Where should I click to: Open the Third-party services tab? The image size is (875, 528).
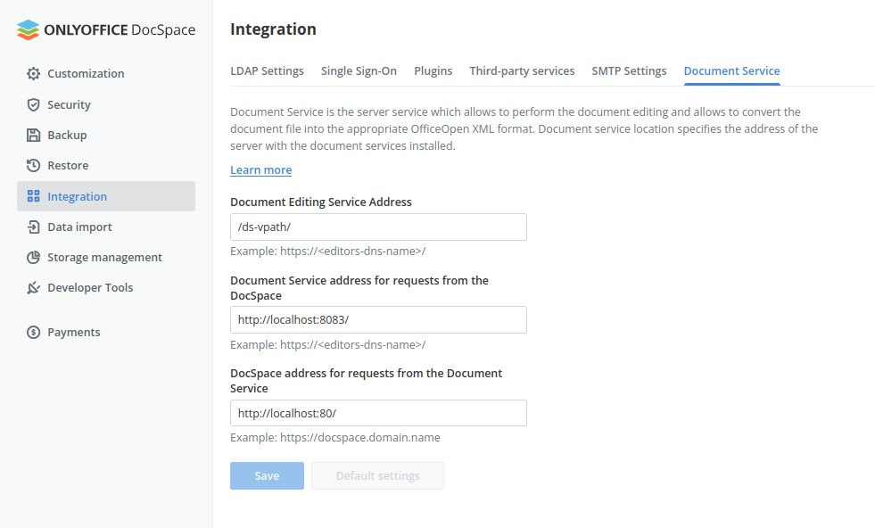(522, 70)
